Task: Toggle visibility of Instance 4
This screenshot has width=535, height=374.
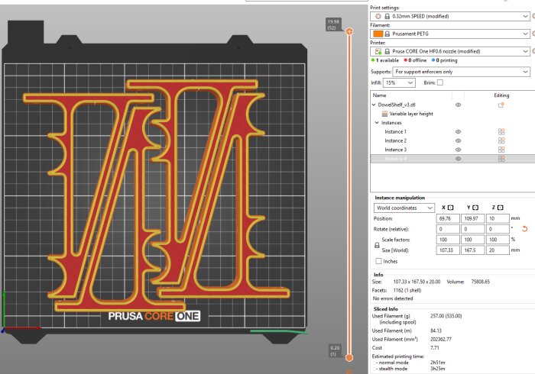Action: point(459,159)
